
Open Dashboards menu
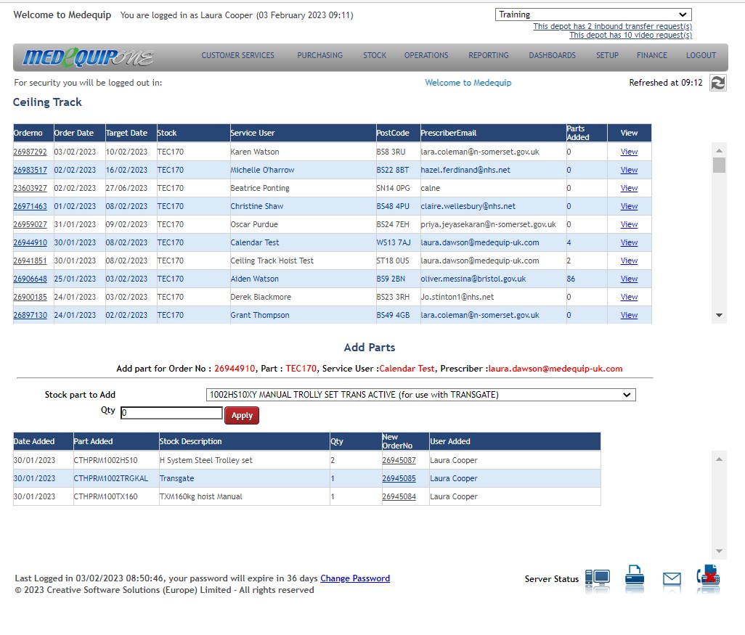[x=552, y=55]
